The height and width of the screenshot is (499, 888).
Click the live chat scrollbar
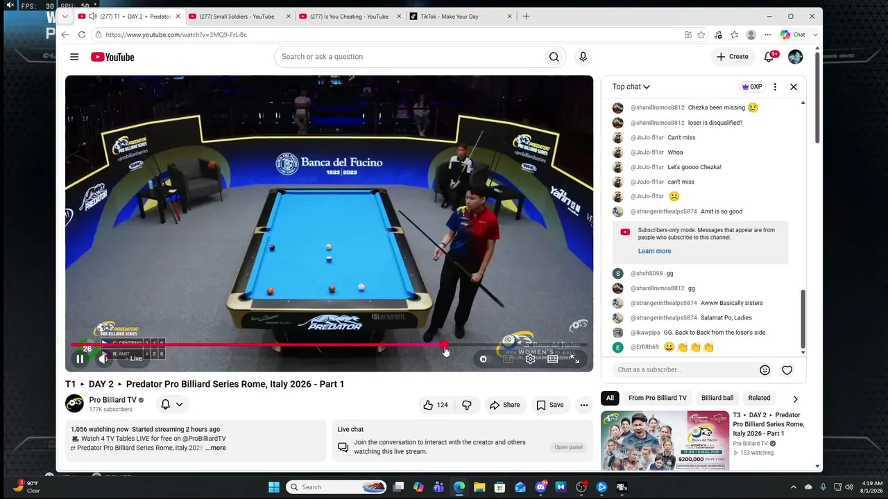click(x=803, y=320)
